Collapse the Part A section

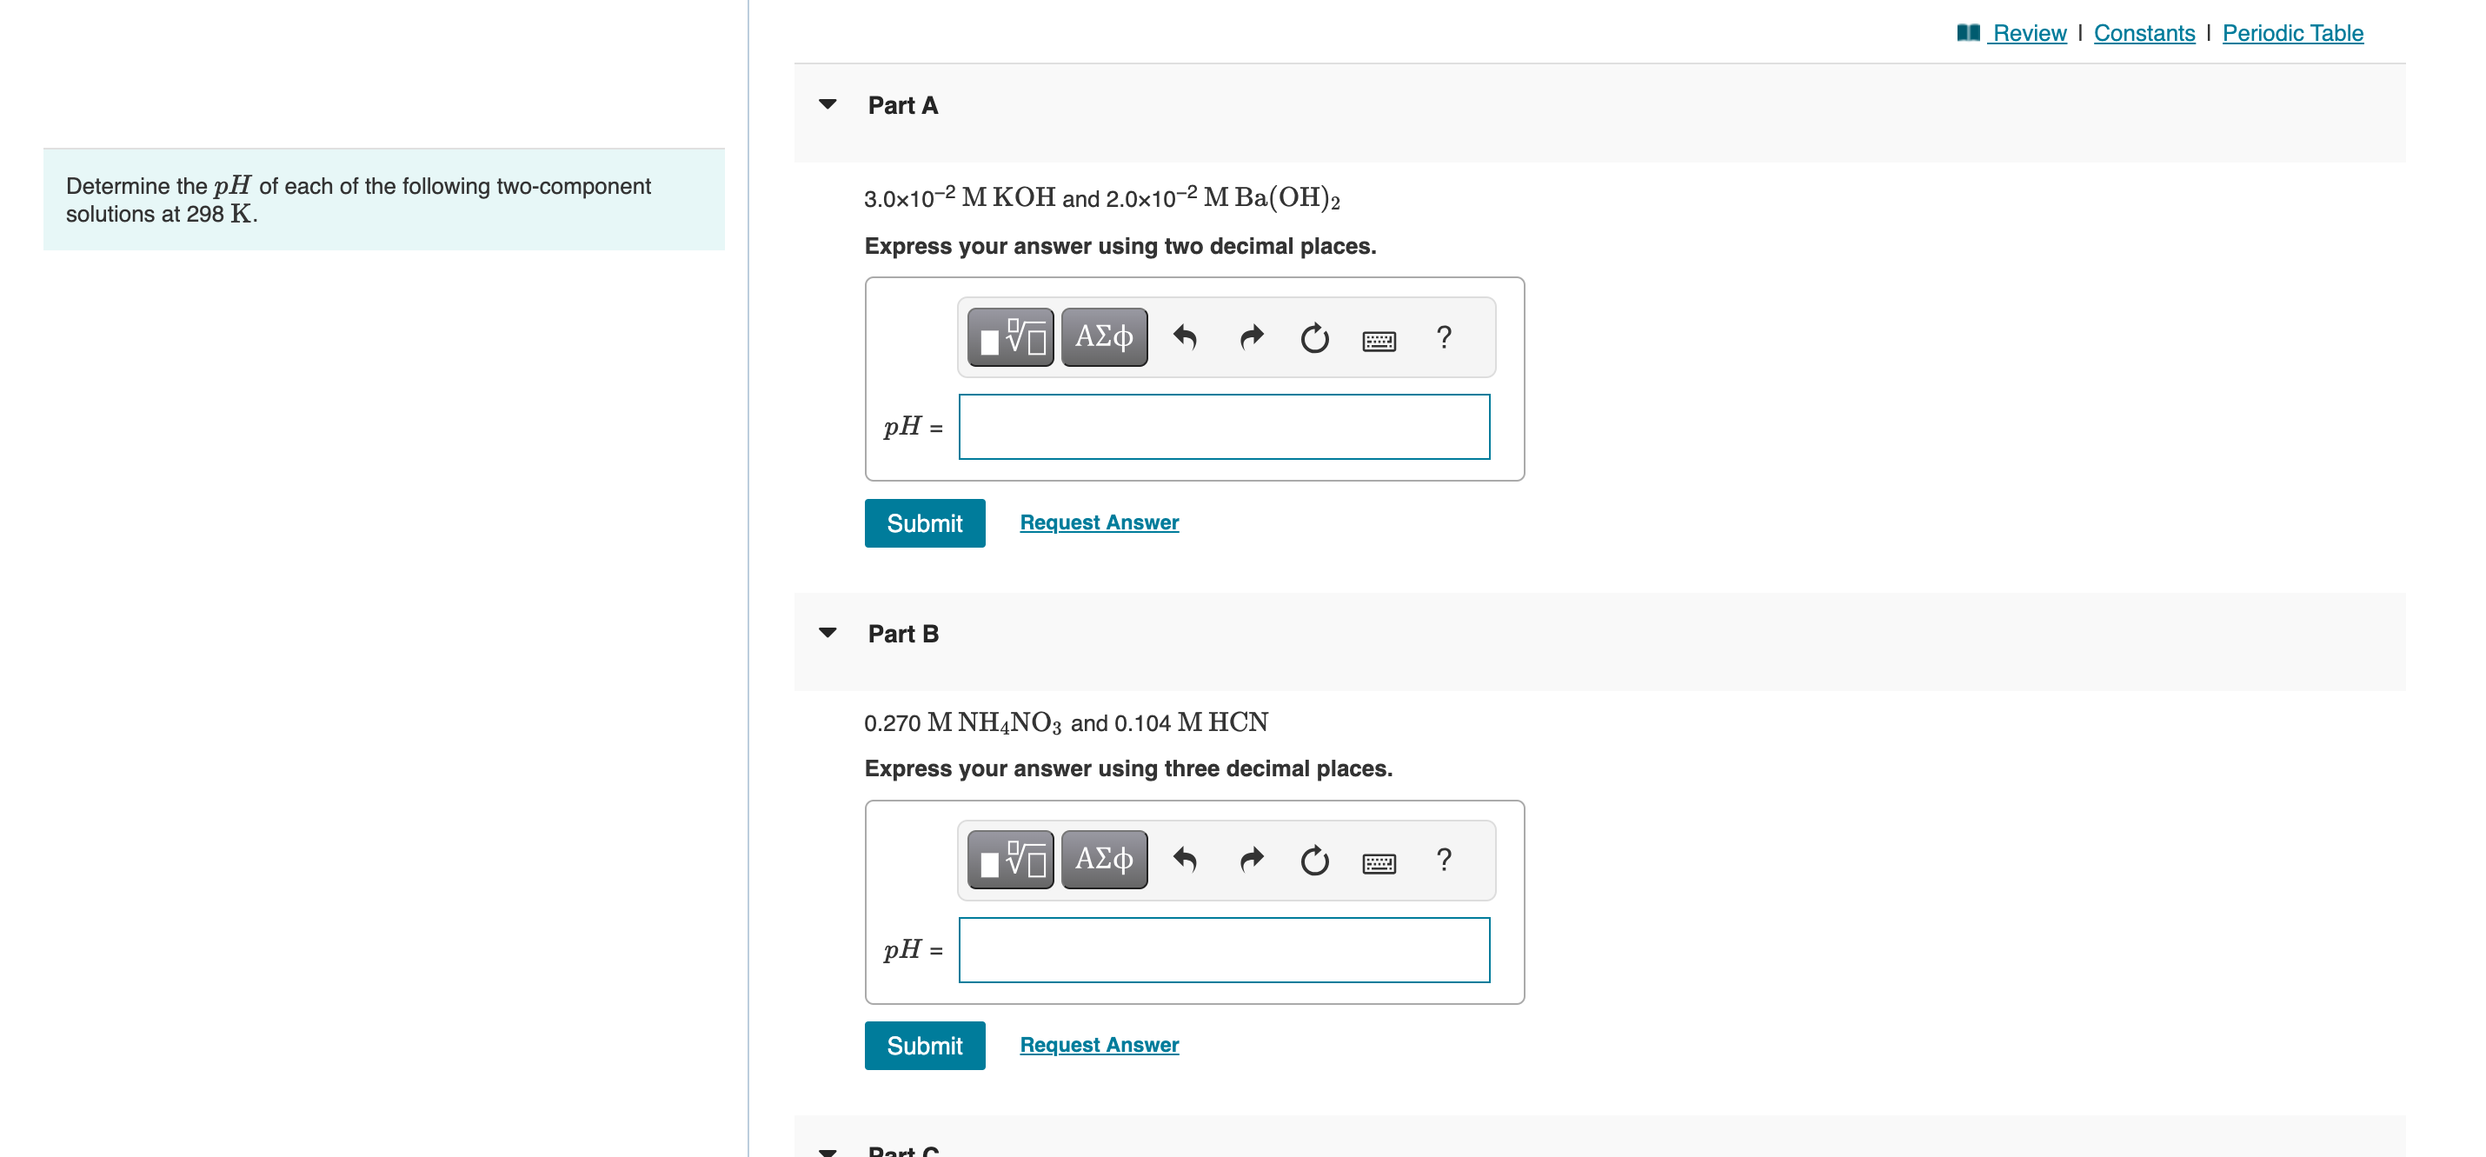pos(828,104)
